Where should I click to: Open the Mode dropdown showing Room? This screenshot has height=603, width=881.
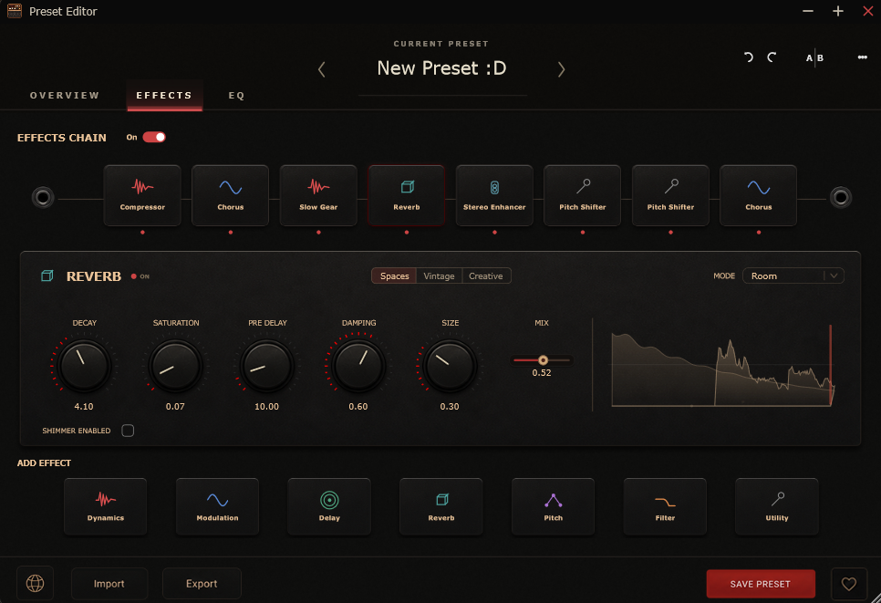tap(793, 276)
